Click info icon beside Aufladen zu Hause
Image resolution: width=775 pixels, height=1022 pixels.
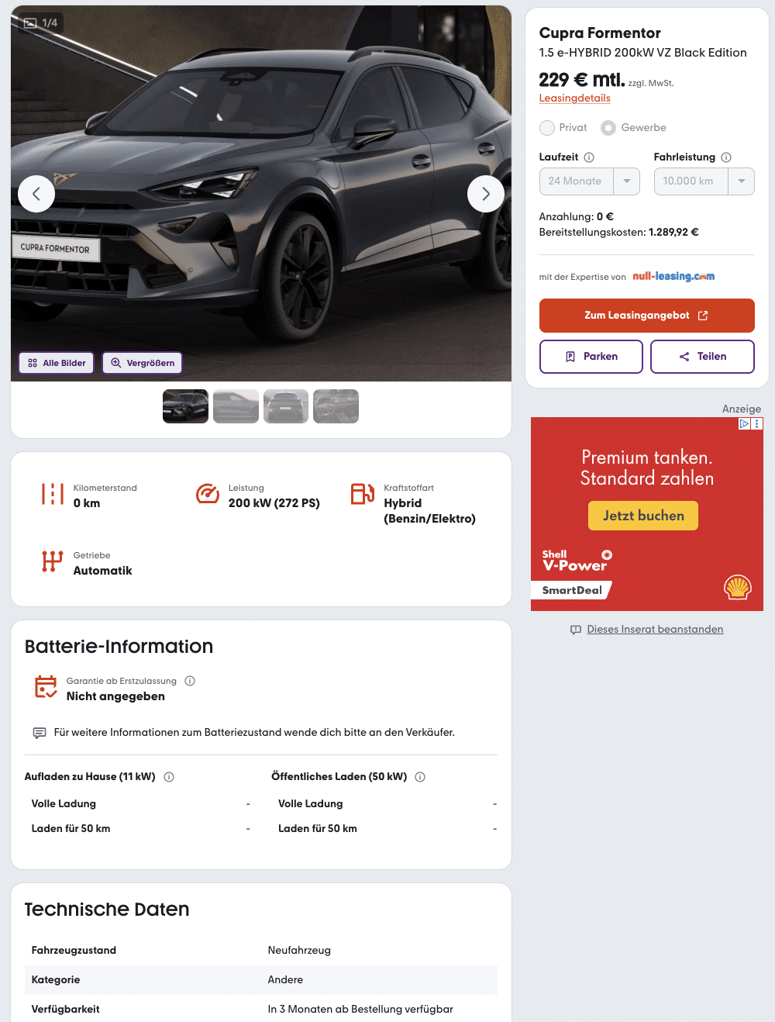pos(169,777)
